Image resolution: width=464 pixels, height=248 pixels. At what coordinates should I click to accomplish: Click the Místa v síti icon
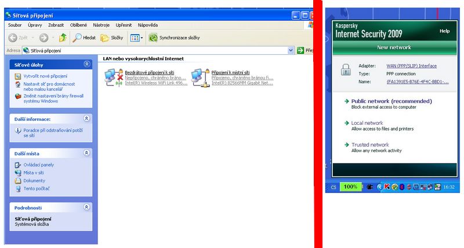tap(18, 173)
